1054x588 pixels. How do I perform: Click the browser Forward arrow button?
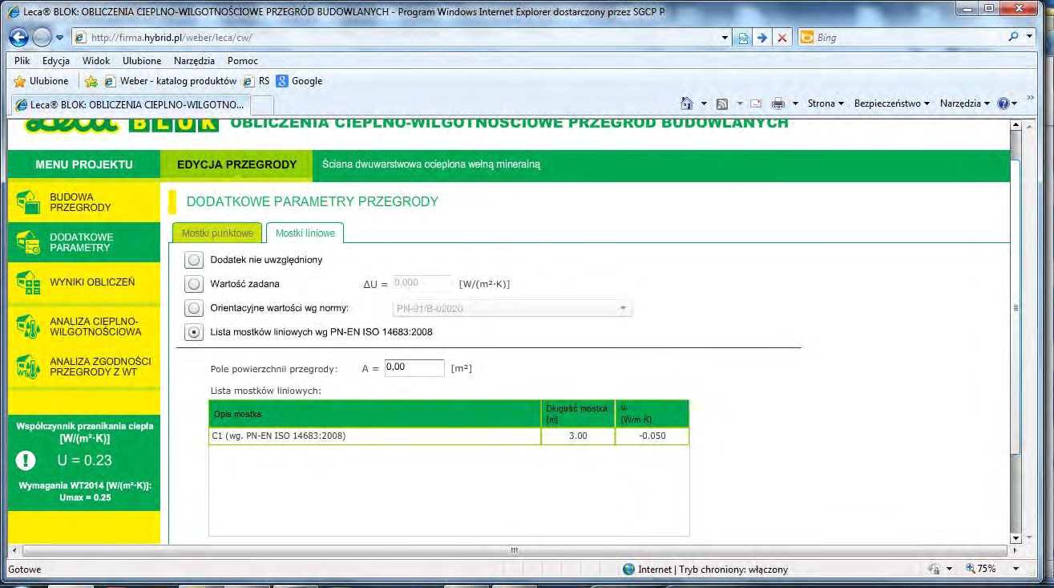pyautogui.click(x=42, y=38)
